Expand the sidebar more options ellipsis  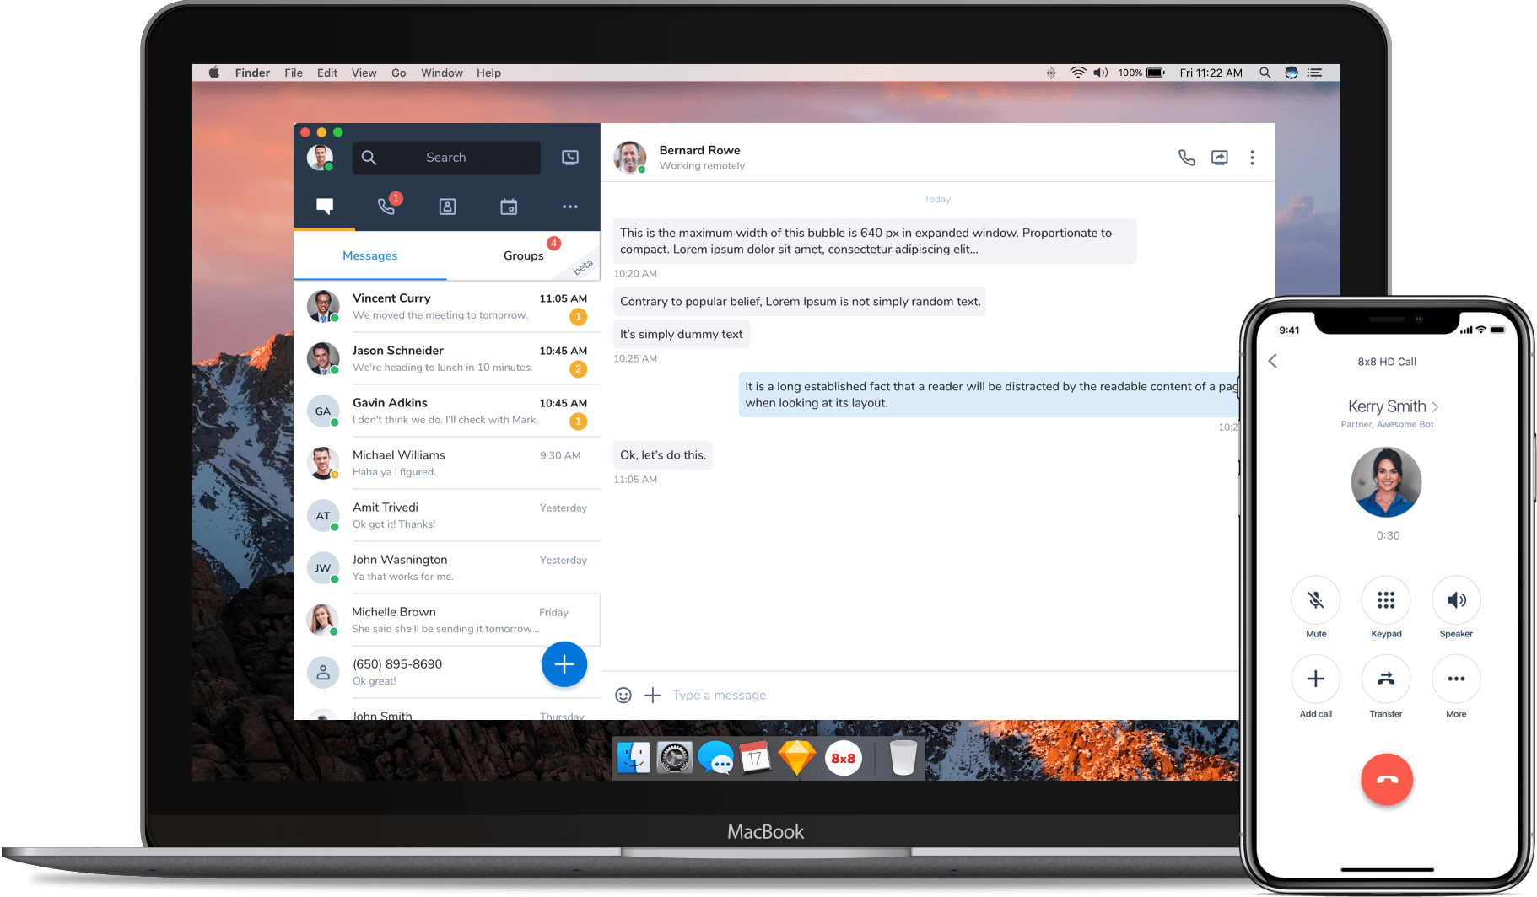tap(570, 207)
